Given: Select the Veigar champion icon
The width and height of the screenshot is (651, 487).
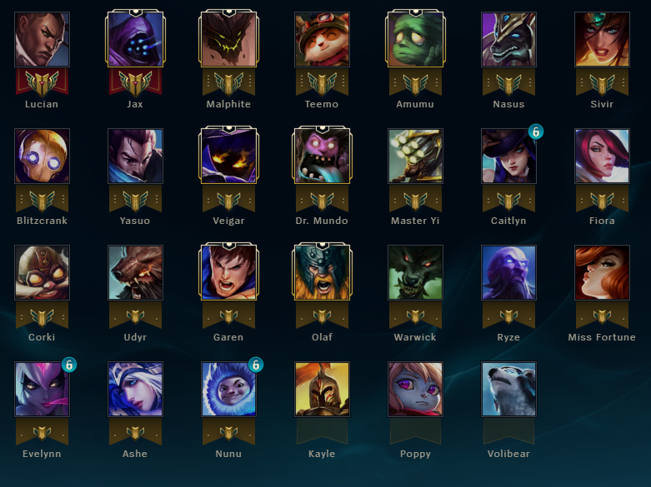Looking at the screenshot, I should (228, 156).
